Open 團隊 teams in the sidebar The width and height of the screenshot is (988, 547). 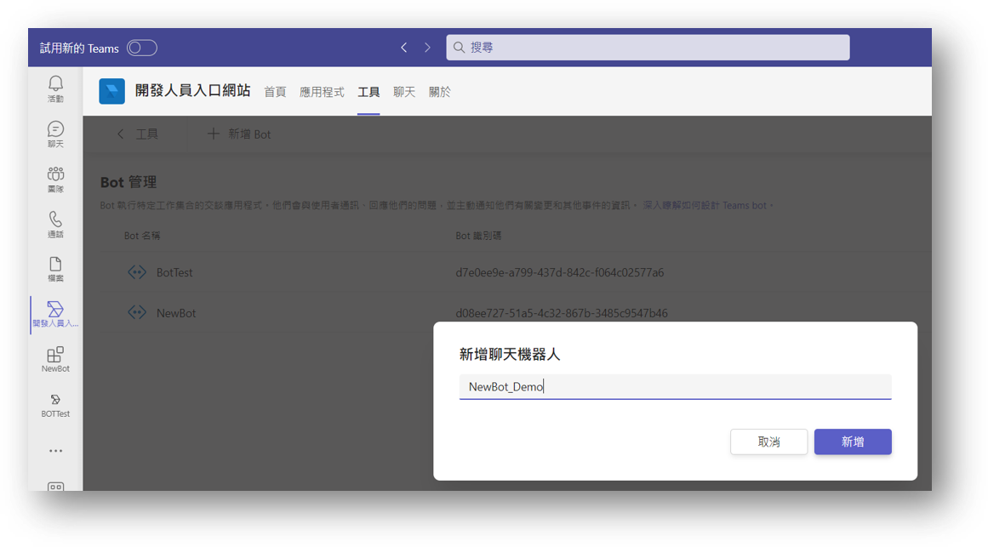(55, 179)
